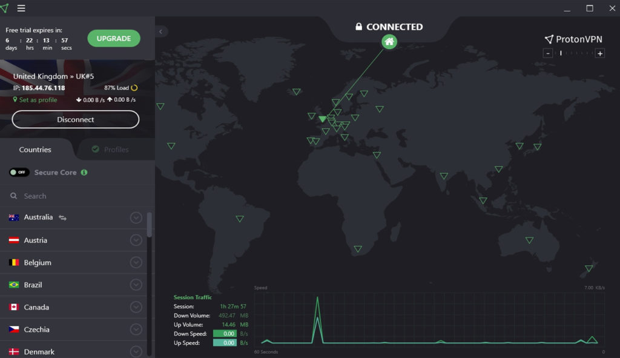Select Austria in the country list

(x=73, y=240)
